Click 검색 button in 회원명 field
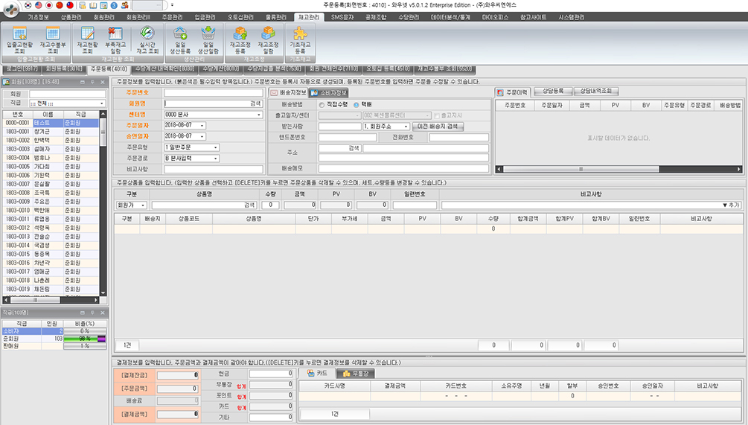This screenshot has height=425, width=748. (255, 103)
